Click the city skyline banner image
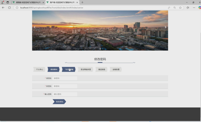Screen dimensions: 201x122 point(100,30)
